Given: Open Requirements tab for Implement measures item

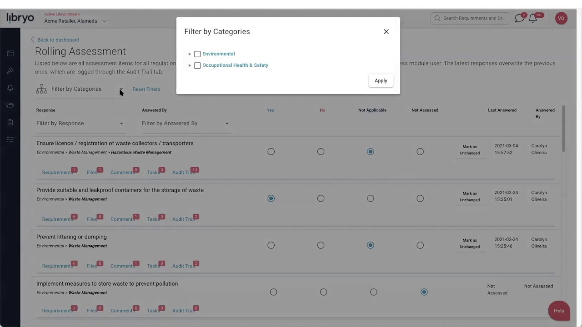Looking at the screenshot, I should tap(58, 311).
